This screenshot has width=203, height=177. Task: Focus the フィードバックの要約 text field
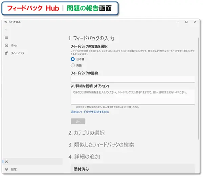[x=132, y=79]
